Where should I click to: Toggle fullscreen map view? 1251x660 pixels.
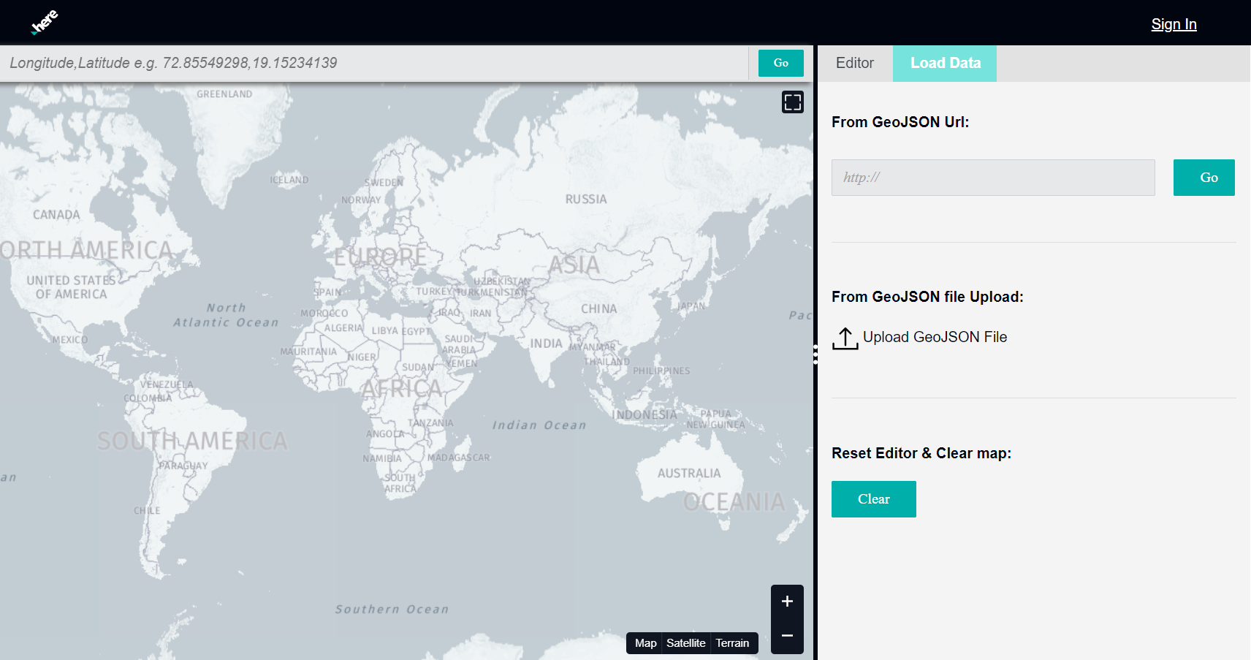(792, 102)
